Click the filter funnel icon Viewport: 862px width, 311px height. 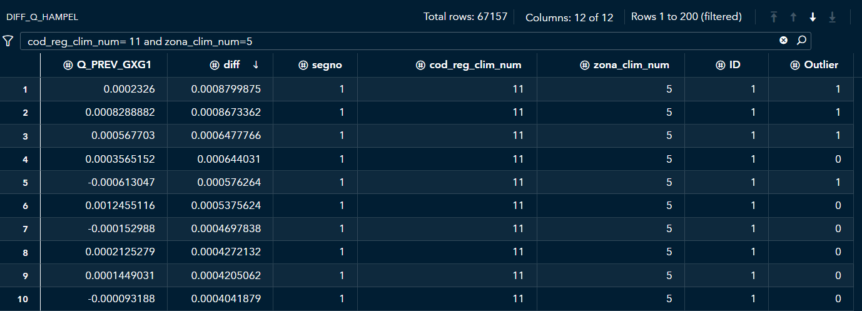coord(8,41)
